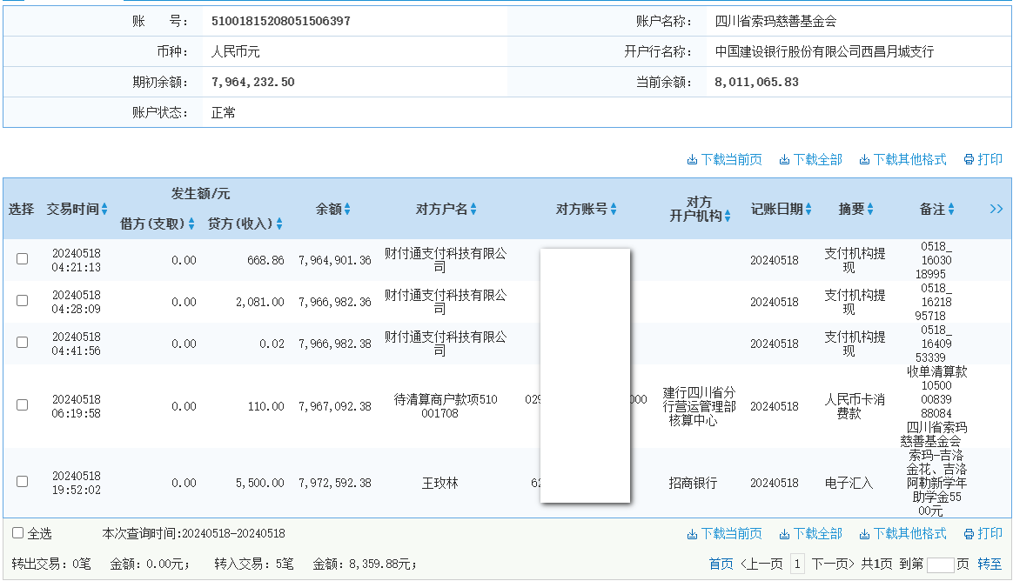Viewport: 1013px width, 581px height.
Task: Click top 下载当前页 link text
Action: pos(731,159)
